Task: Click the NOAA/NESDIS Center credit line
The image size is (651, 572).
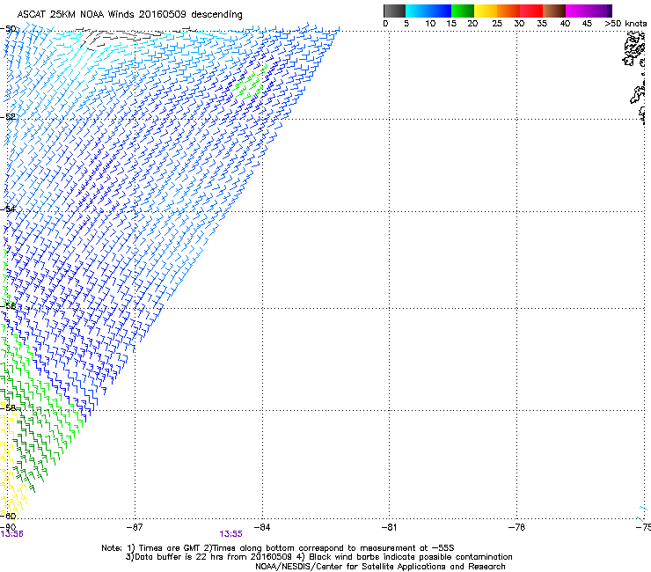Action: click(380, 567)
